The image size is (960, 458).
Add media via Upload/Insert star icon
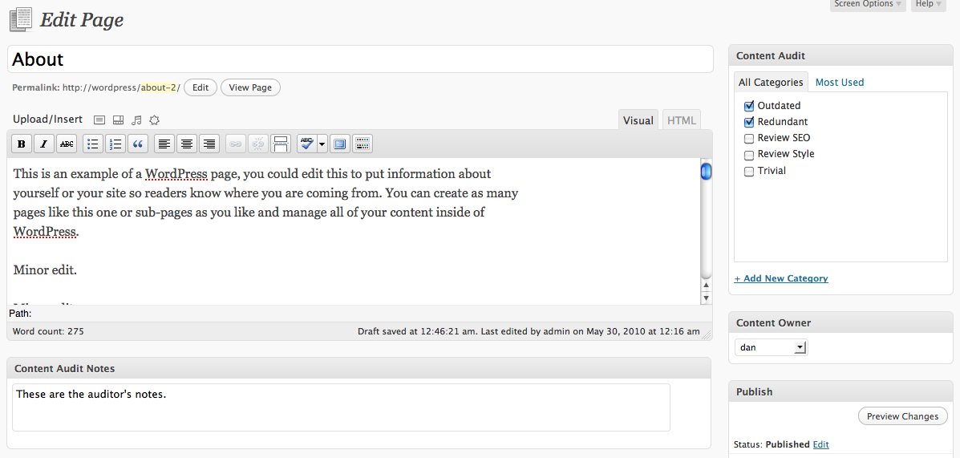154,120
